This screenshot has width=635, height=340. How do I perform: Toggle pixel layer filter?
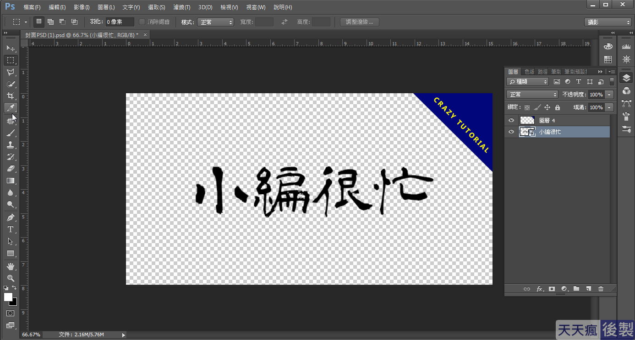pyautogui.click(x=557, y=82)
